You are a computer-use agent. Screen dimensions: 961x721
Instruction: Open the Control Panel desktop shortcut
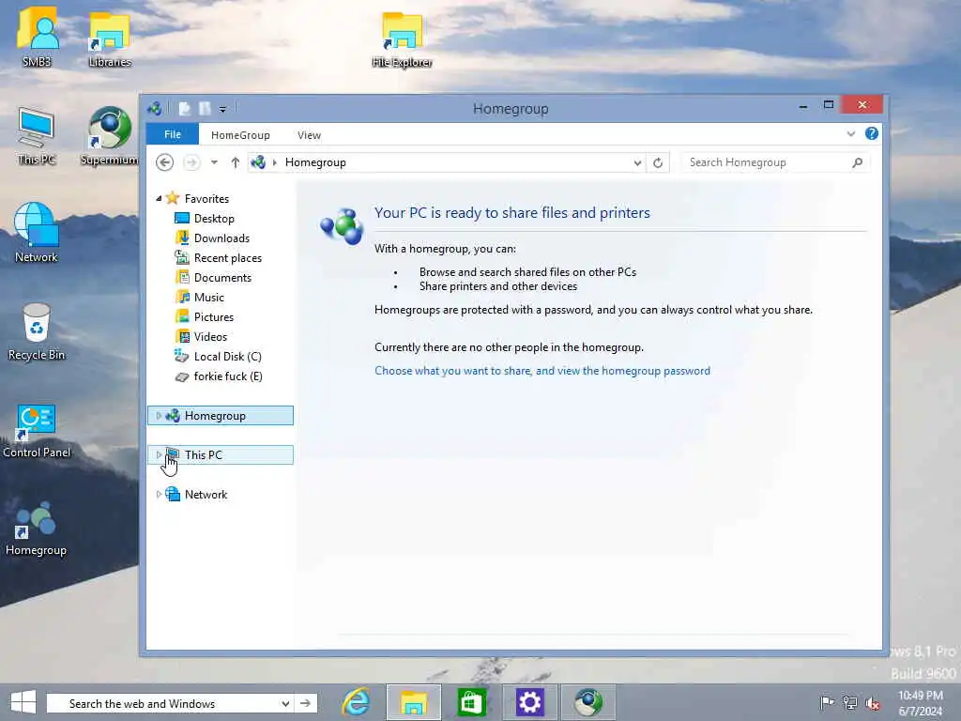(x=37, y=430)
